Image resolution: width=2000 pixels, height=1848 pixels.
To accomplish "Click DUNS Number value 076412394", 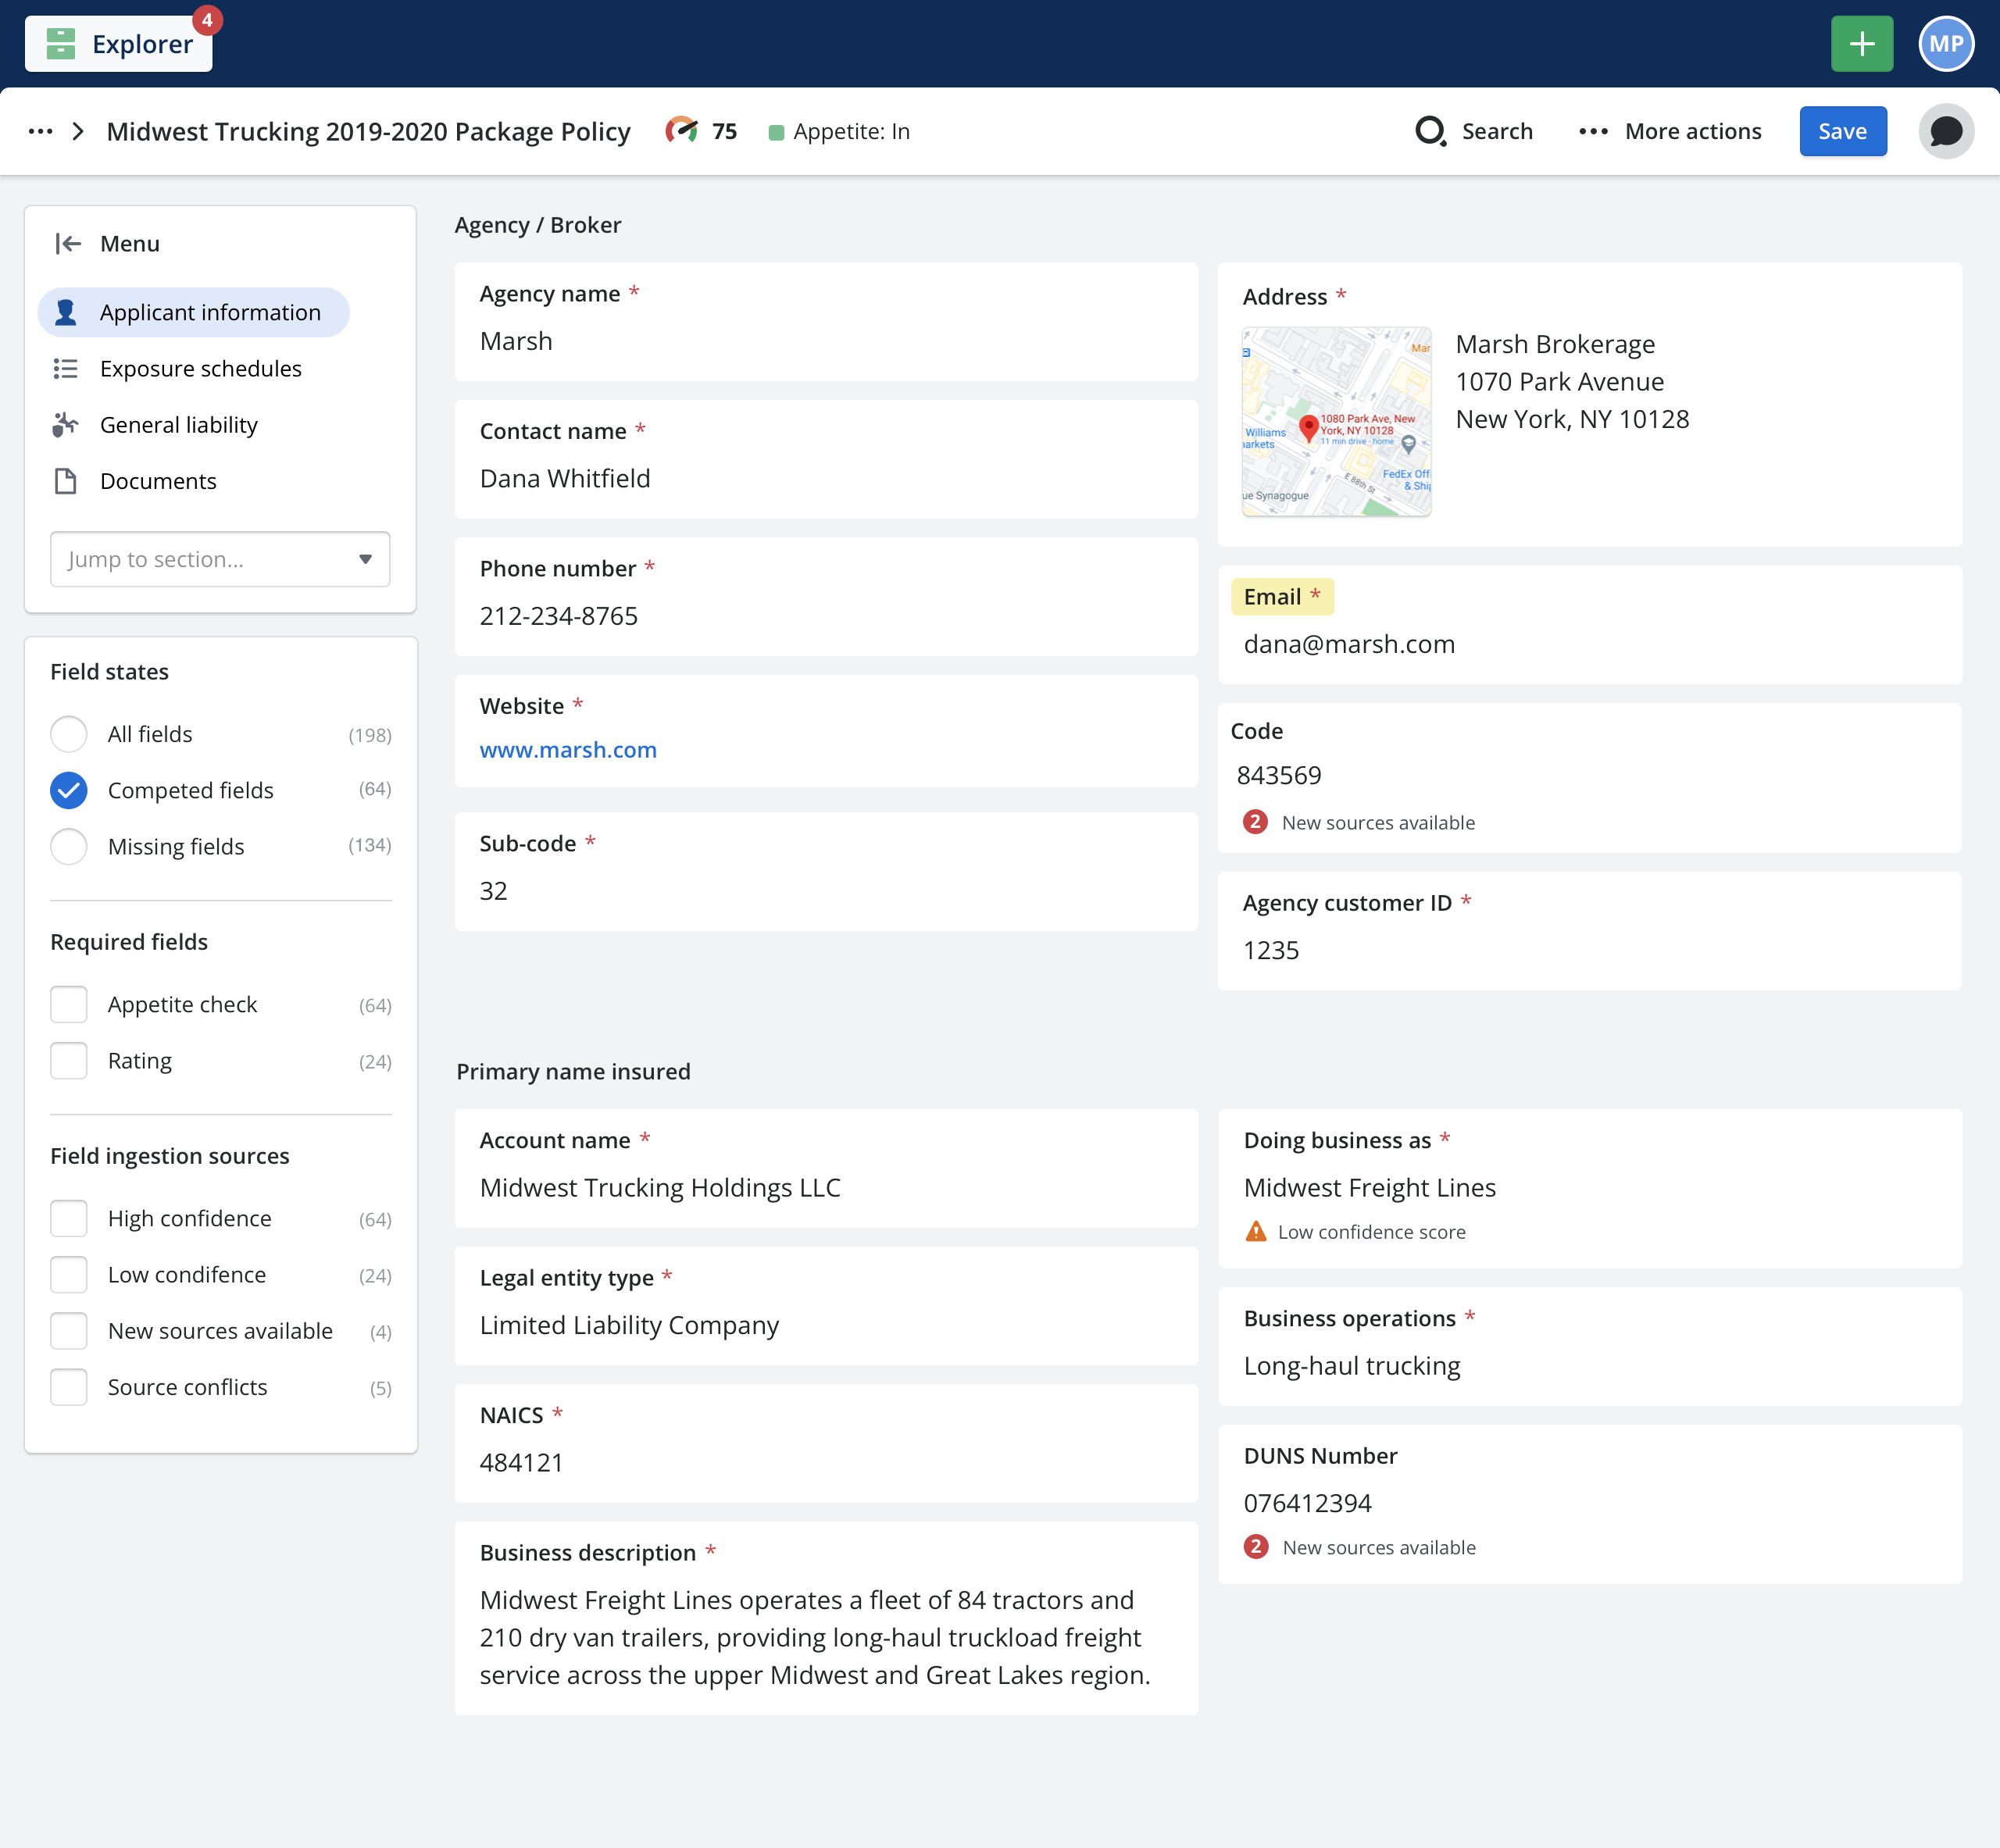I will click(x=1307, y=1503).
